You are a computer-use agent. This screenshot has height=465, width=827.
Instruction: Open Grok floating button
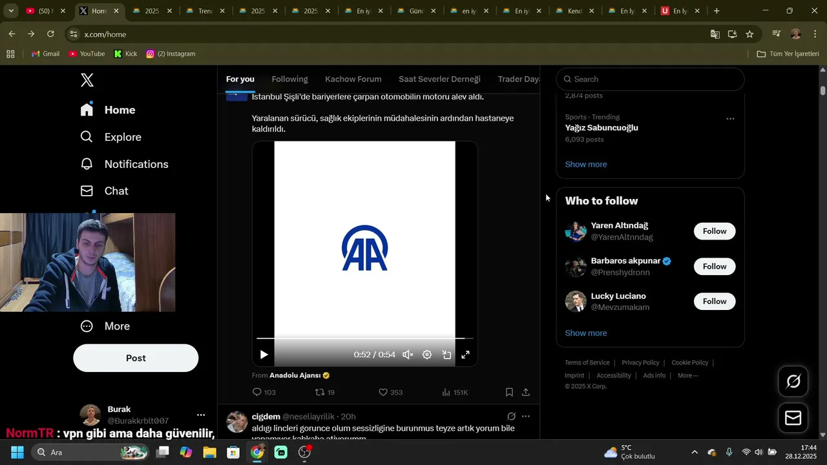793,381
